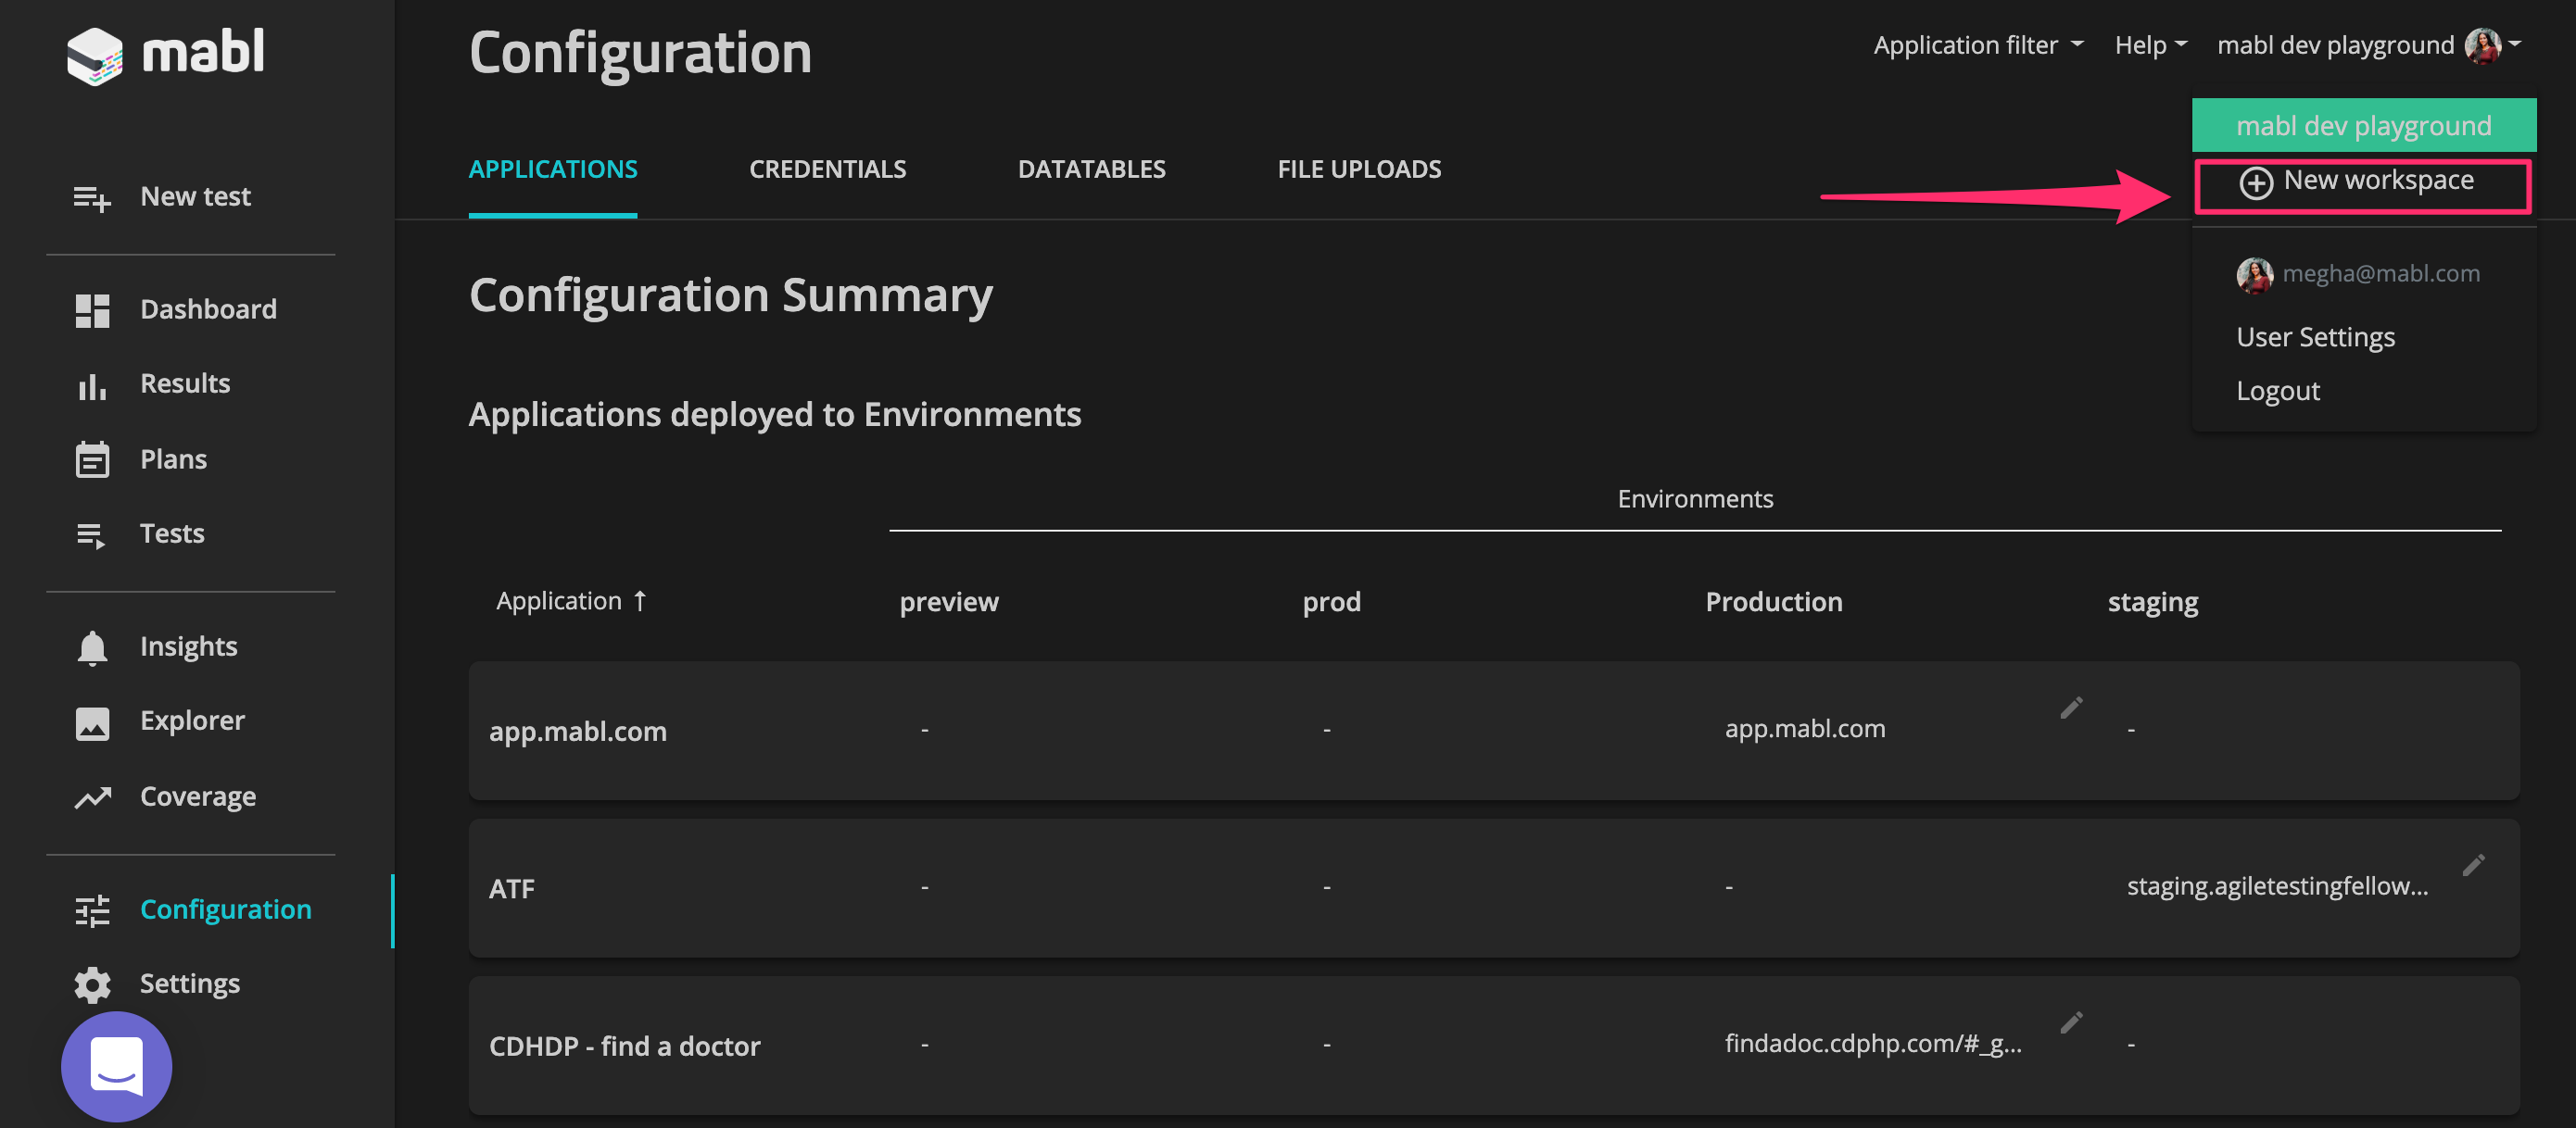This screenshot has width=2576, height=1128.
Task: Click the user avatar in top bar
Action: click(x=2482, y=46)
